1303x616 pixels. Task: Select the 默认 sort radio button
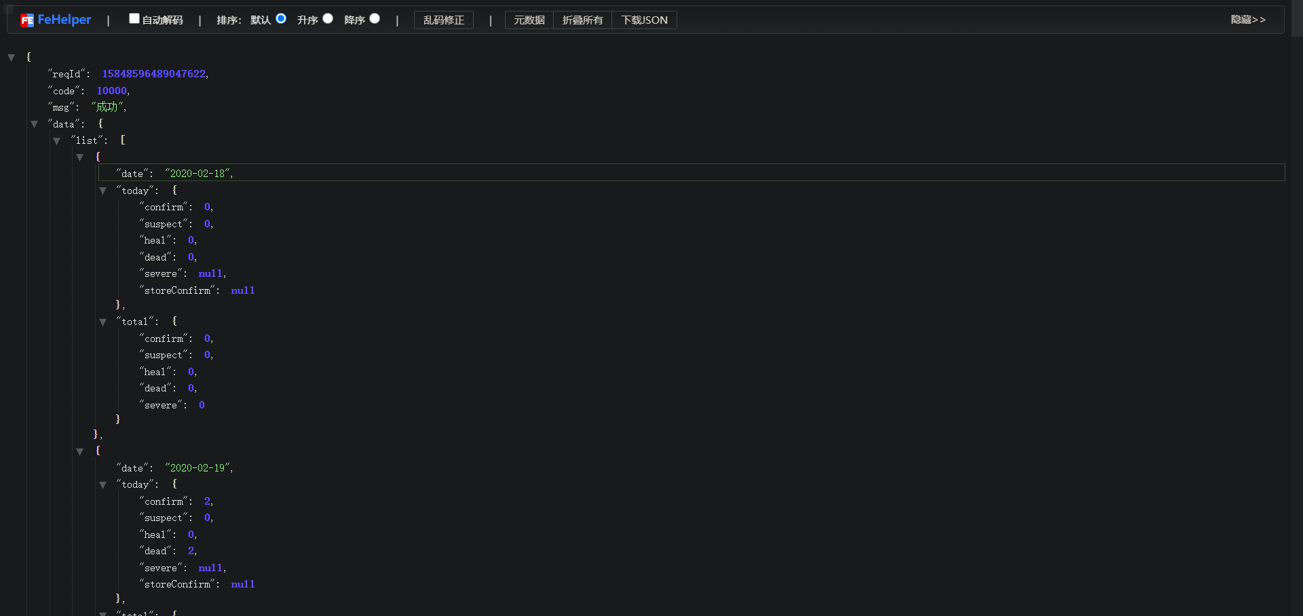281,19
